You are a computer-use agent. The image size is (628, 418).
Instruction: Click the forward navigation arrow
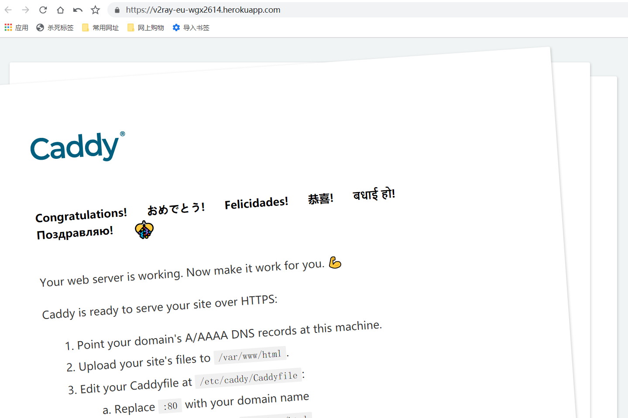(25, 10)
